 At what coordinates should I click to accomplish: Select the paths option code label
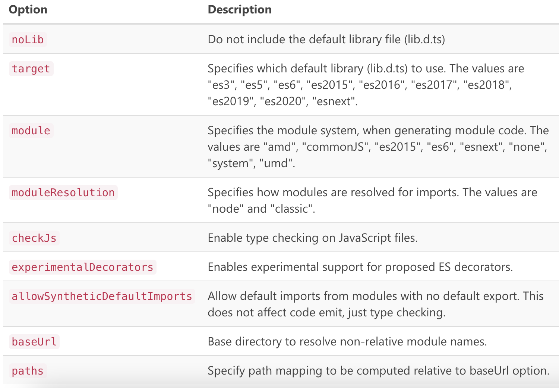[x=28, y=371]
